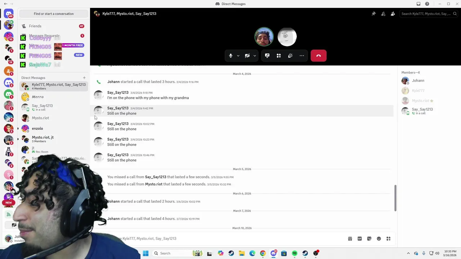Open more call options (three dots)
Screen dimensions: 461x259
point(302,56)
